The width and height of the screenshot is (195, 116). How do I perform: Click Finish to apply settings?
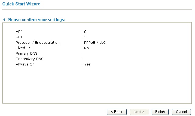[160, 112]
